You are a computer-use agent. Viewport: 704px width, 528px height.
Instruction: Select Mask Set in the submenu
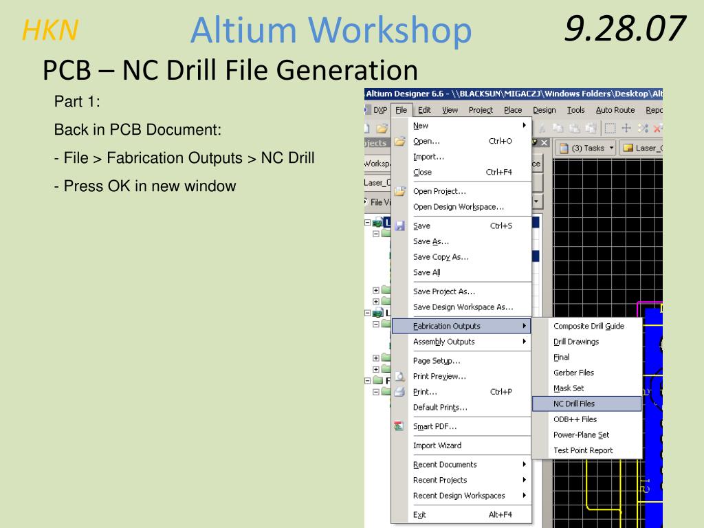coord(587,388)
